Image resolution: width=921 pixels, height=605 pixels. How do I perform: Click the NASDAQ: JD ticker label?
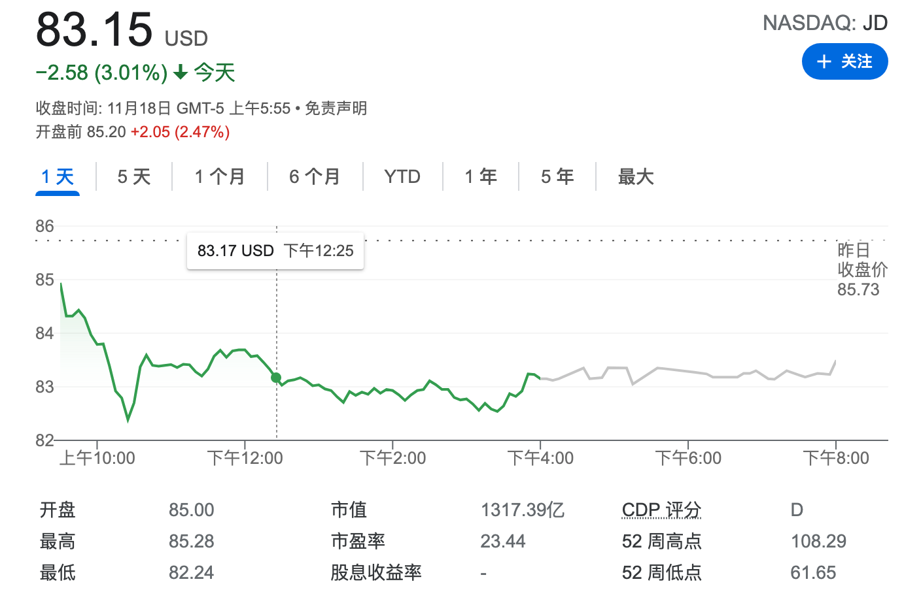click(825, 22)
